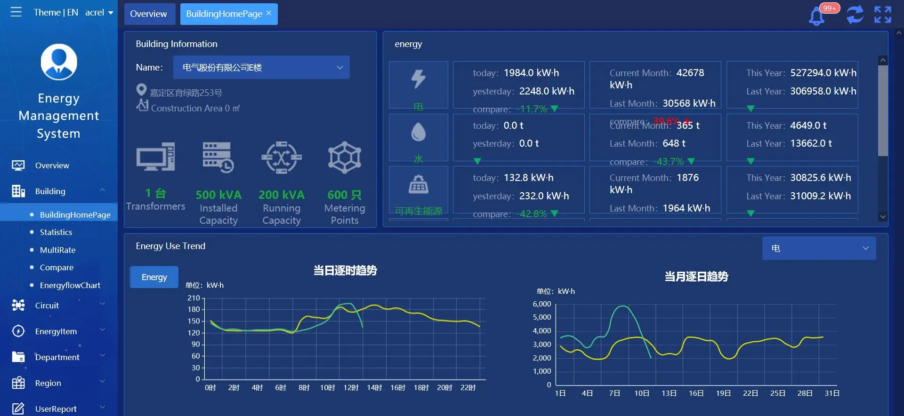
Task: Switch language with EN link
Action: 73,13
